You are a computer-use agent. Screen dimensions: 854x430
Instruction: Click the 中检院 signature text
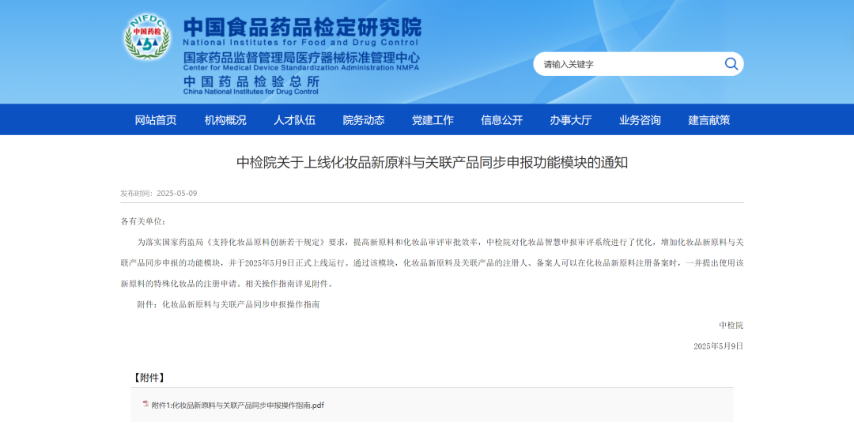pos(731,325)
